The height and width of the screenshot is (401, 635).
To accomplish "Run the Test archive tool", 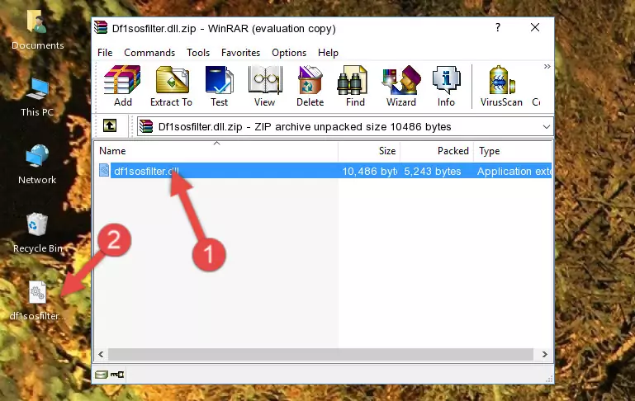I will point(219,86).
